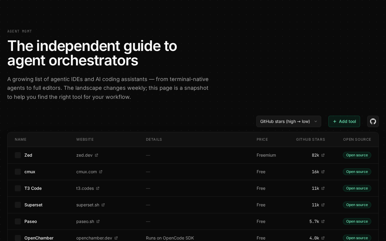Viewport: 386px width, 241px height.
Task: Click the Free price in the Paseo row
Action: [261, 221]
